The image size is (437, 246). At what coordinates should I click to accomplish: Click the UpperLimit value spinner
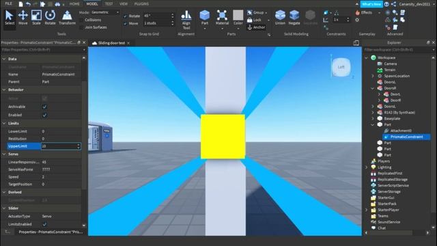(x=79, y=146)
